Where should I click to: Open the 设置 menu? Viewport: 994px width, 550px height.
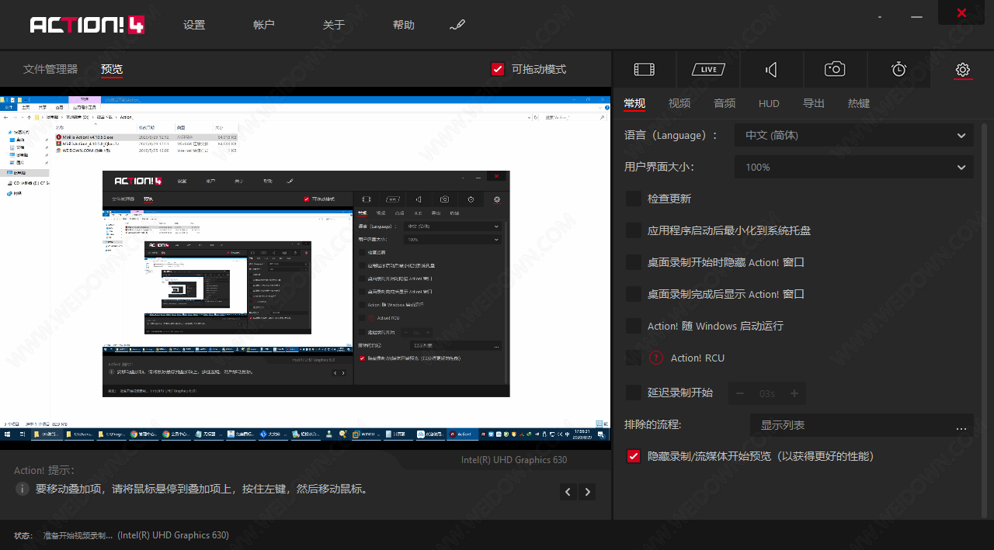click(194, 25)
